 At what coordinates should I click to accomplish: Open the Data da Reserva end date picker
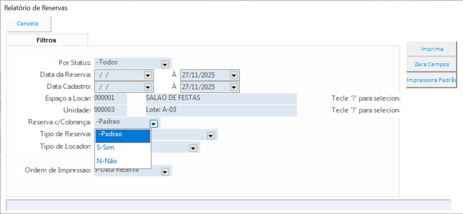pyautogui.click(x=234, y=75)
